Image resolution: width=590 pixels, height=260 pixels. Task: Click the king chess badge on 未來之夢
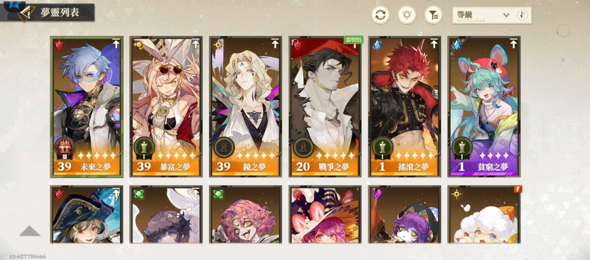(x=65, y=147)
